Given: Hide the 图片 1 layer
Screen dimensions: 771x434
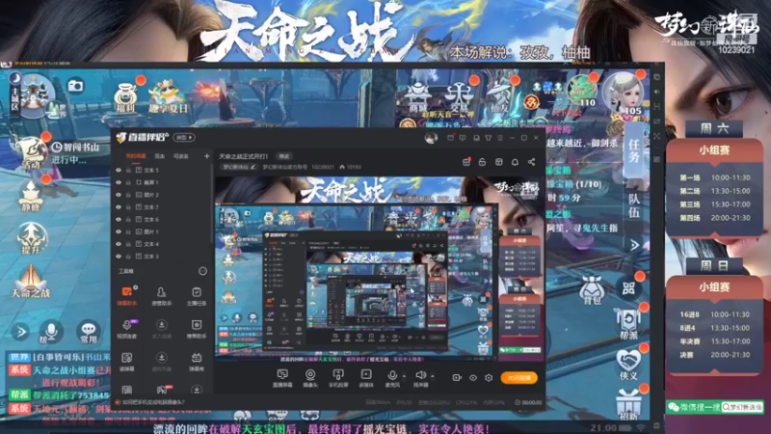Looking at the screenshot, I should tap(119, 231).
